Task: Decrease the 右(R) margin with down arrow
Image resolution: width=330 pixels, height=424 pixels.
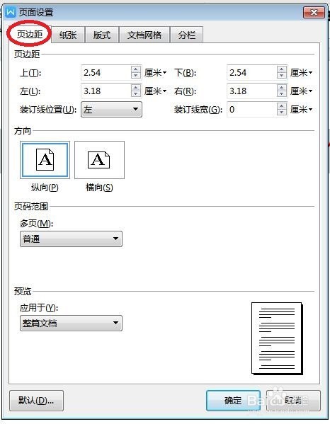Action: pos(282,94)
